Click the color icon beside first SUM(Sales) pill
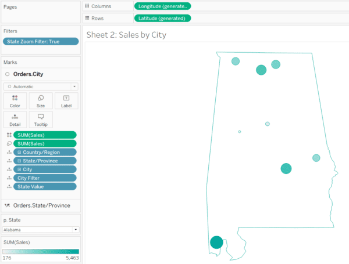This screenshot has width=349, height=264. [8, 135]
